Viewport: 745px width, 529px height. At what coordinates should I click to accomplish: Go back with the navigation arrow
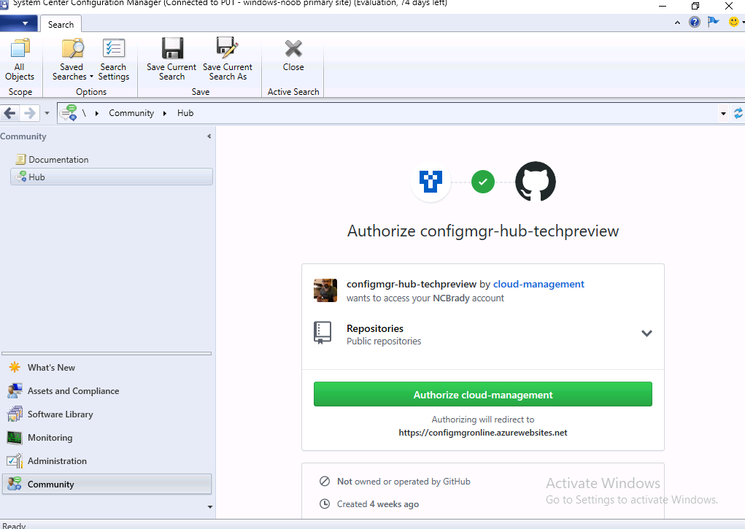point(10,113)
